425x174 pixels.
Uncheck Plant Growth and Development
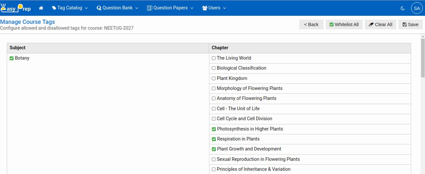pos(214,149)
